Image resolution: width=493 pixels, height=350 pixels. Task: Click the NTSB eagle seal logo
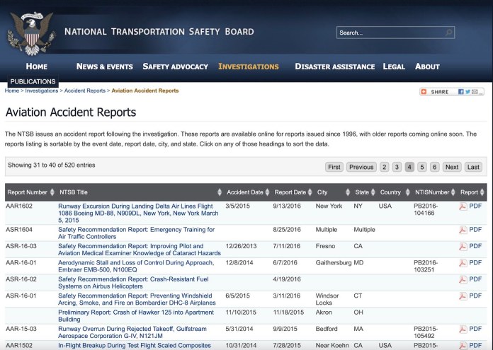click(31, 34)
